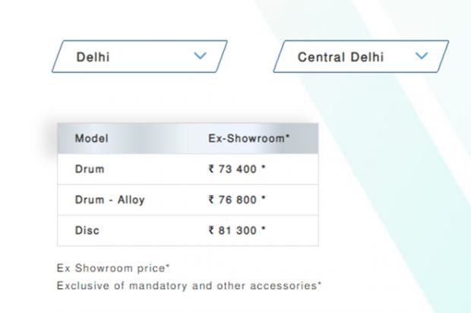This screenshot has width=471, height=313.
Task: Click the chevron arrow beside Delhi
Action: click(x=201, y=56)
